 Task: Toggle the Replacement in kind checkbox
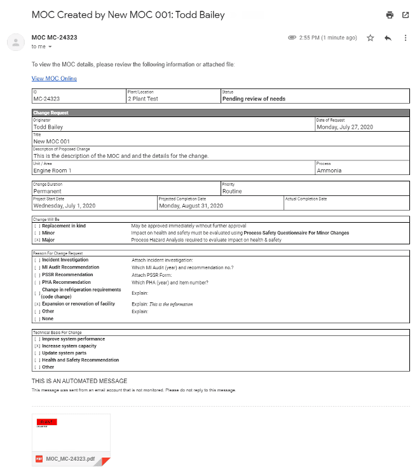coord(36,226)
